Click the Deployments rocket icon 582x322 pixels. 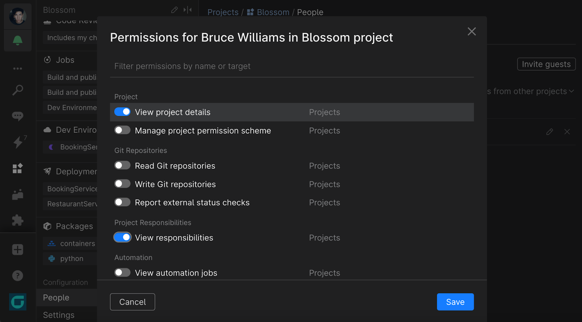pyautogui.click(x=47, y=171)
